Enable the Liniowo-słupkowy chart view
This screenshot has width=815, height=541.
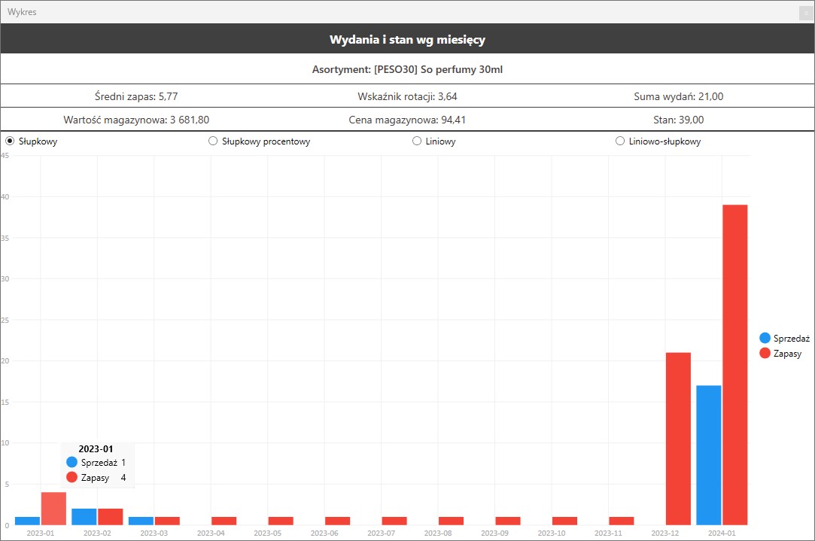(620, 141)
